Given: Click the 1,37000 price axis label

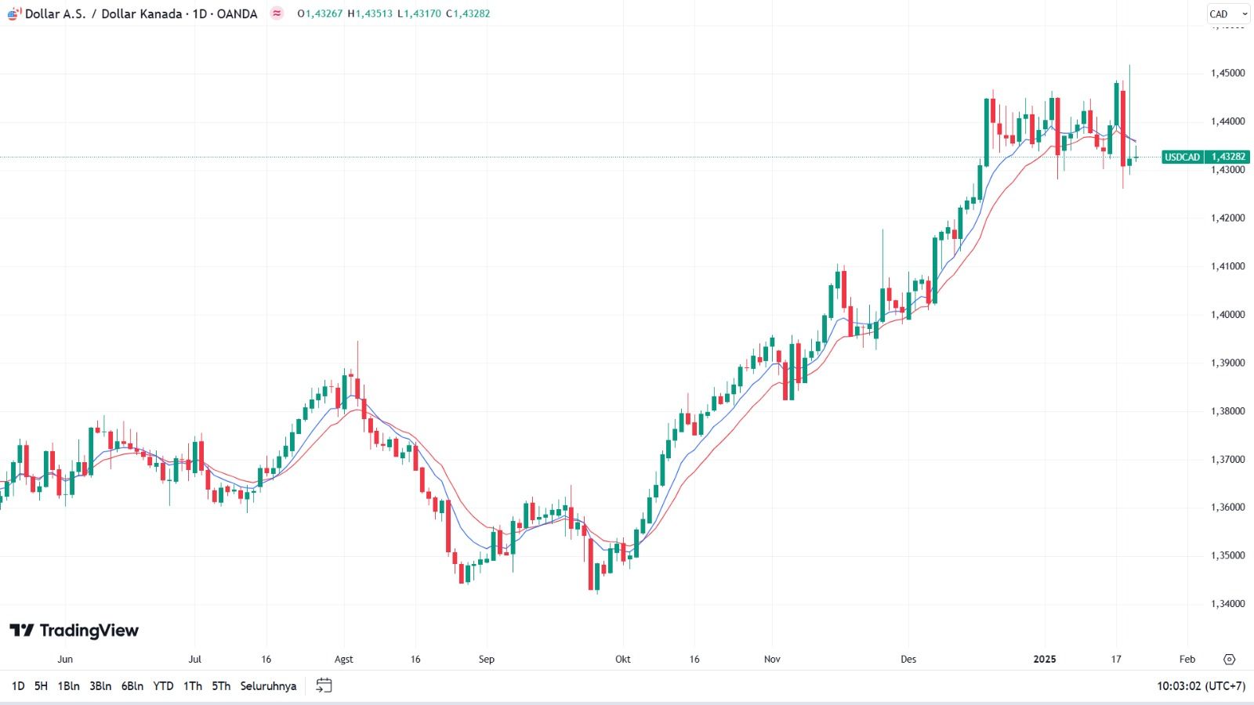Looking at the screenshot, I should [1227, 459].
